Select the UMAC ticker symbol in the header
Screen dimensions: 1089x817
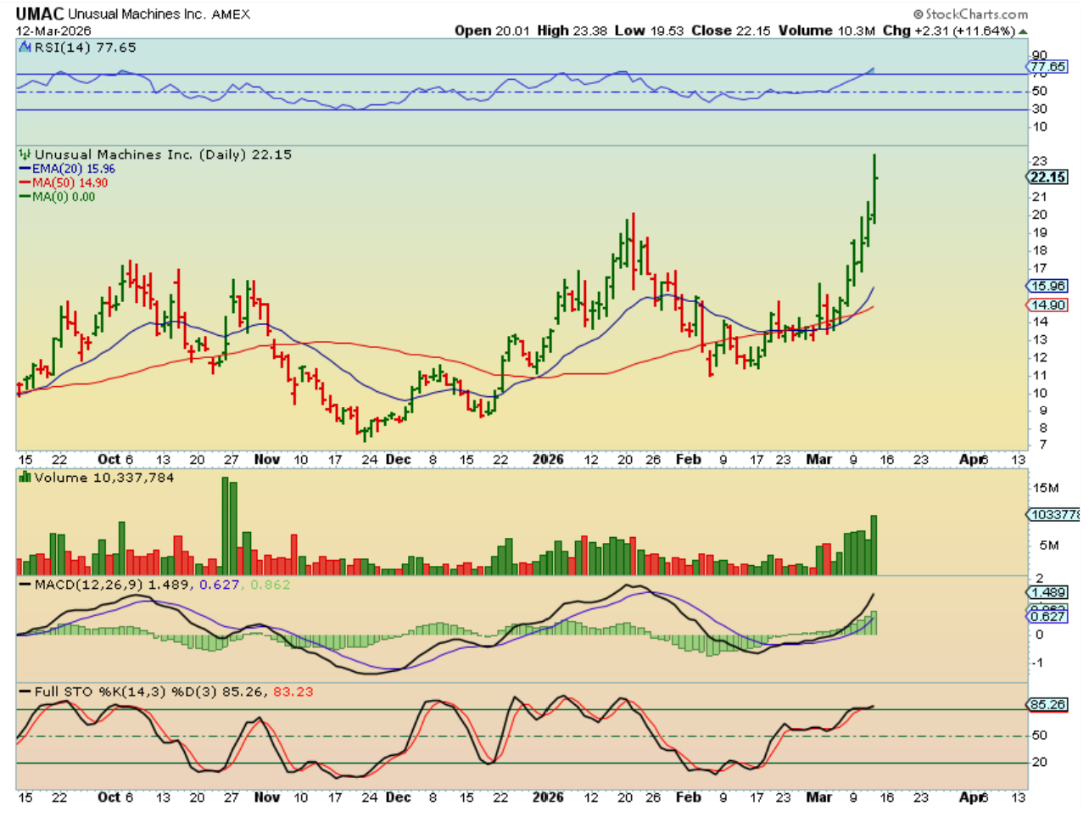40,14
